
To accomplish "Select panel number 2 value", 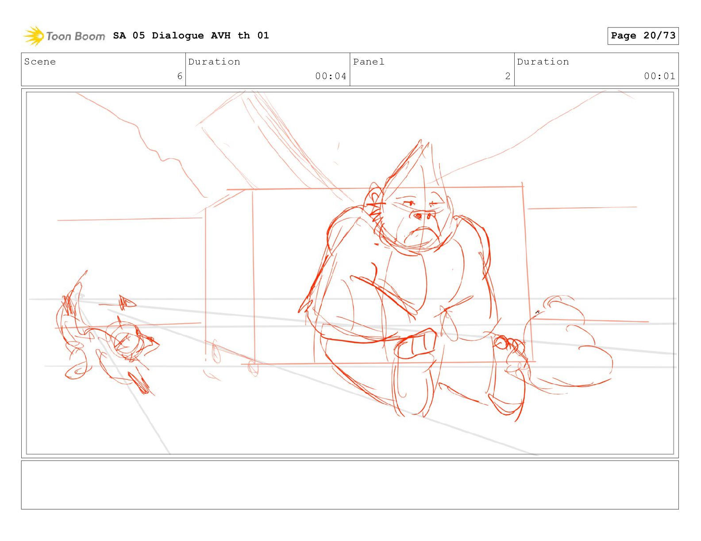I will pos(508,76).
